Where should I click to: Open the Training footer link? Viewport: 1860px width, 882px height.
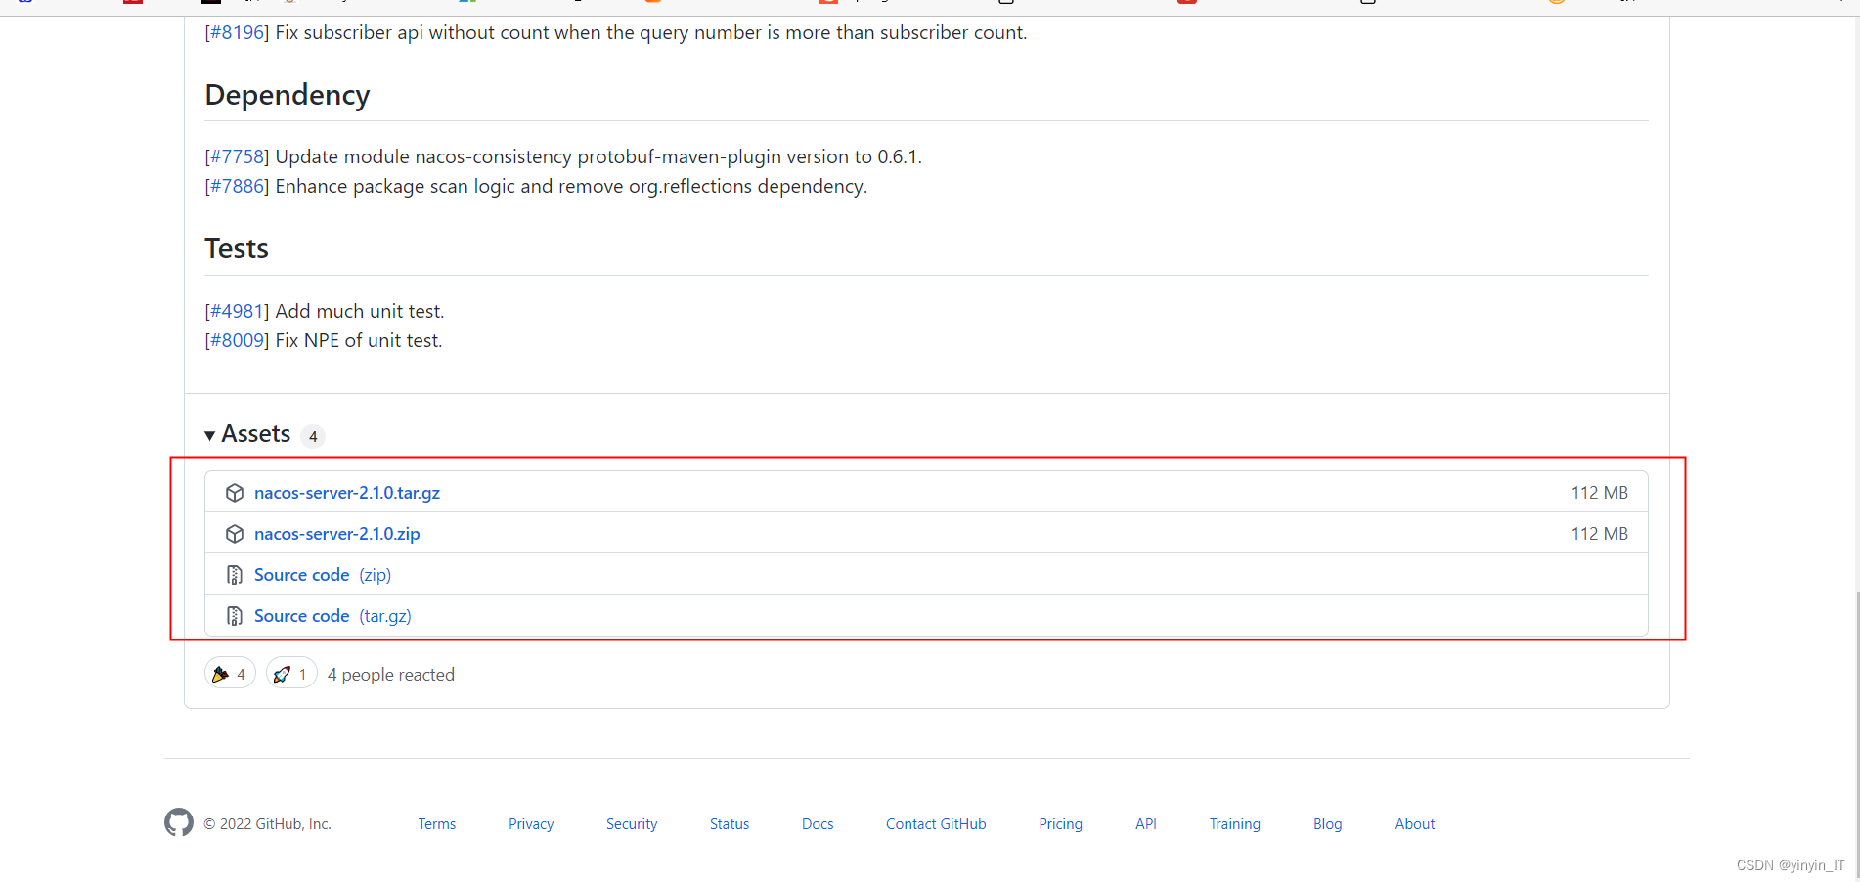coord(1235,824)
